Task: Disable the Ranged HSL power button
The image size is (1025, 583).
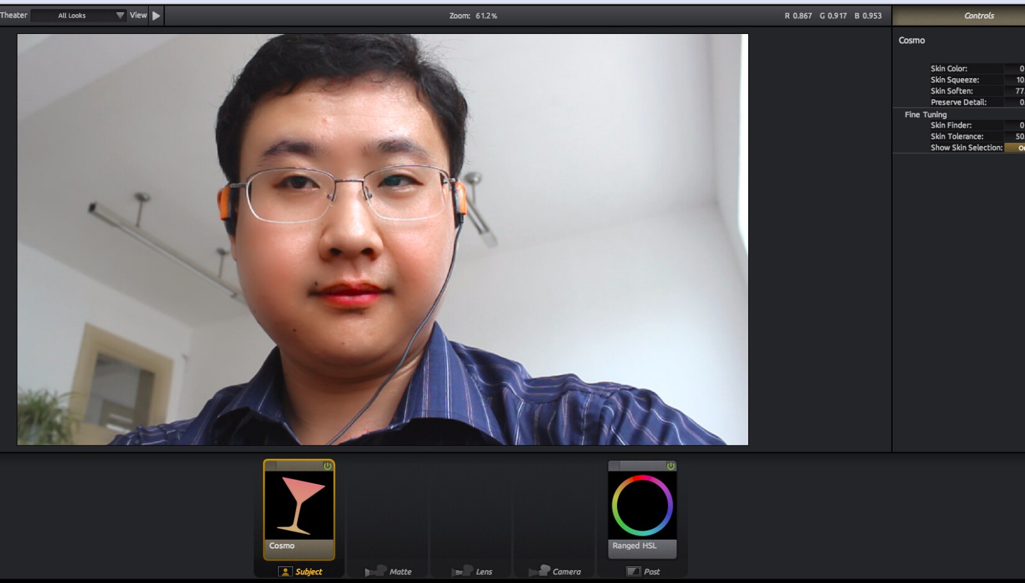Action: (x=671, y=466)
